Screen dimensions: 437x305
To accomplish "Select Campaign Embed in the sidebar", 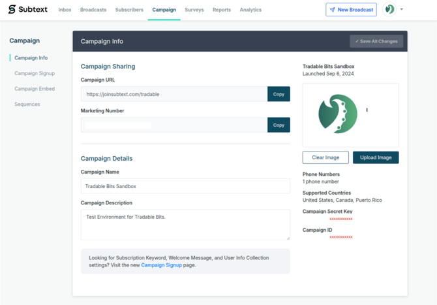I will click(x=35, y=89).
